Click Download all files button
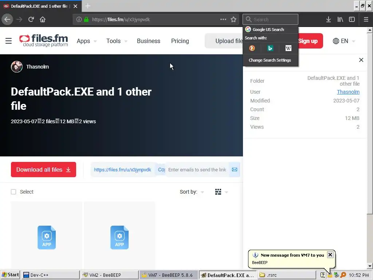This screenshot has height=280, width=373. (x=44, y=170)
